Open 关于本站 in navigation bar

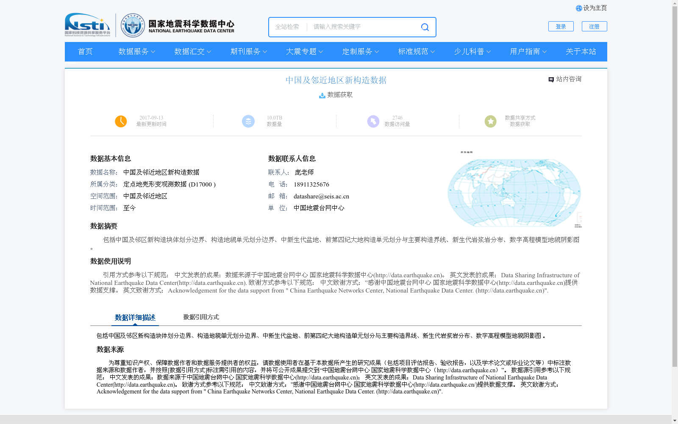(x=581, y=51)
